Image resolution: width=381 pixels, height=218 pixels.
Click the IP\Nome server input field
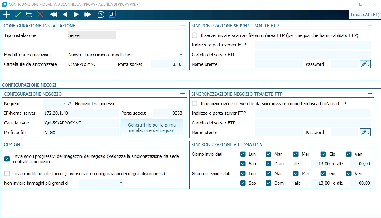pyautogui.click(x=81, y=113)
